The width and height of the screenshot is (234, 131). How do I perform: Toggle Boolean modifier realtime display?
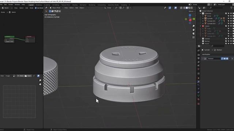[224, 59]
